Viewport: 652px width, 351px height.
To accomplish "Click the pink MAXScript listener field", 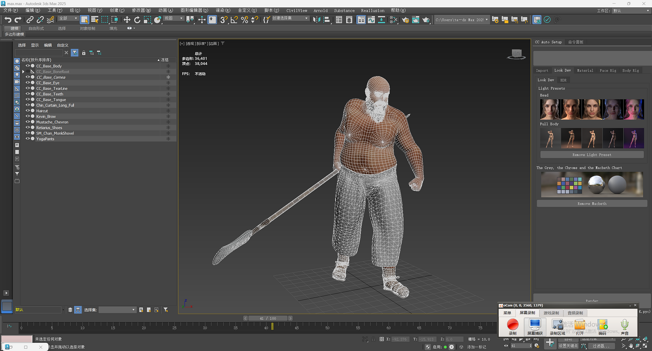I will (x=17, y=339).
